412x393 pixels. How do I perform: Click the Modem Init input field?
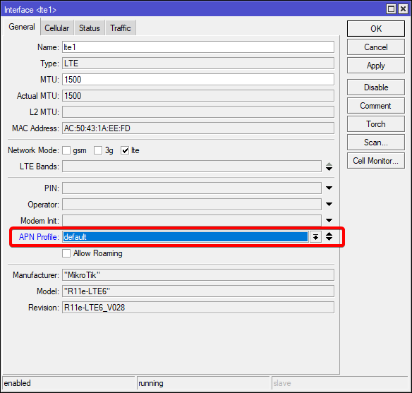192,220
